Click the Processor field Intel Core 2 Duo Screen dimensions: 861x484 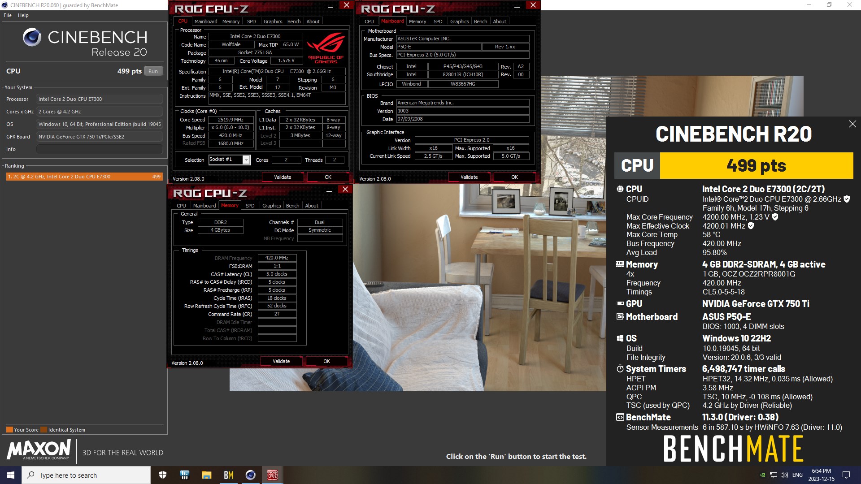[x=100, y=99]
